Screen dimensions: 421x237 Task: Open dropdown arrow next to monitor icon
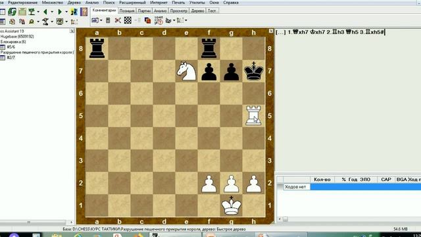click(66, 22)
